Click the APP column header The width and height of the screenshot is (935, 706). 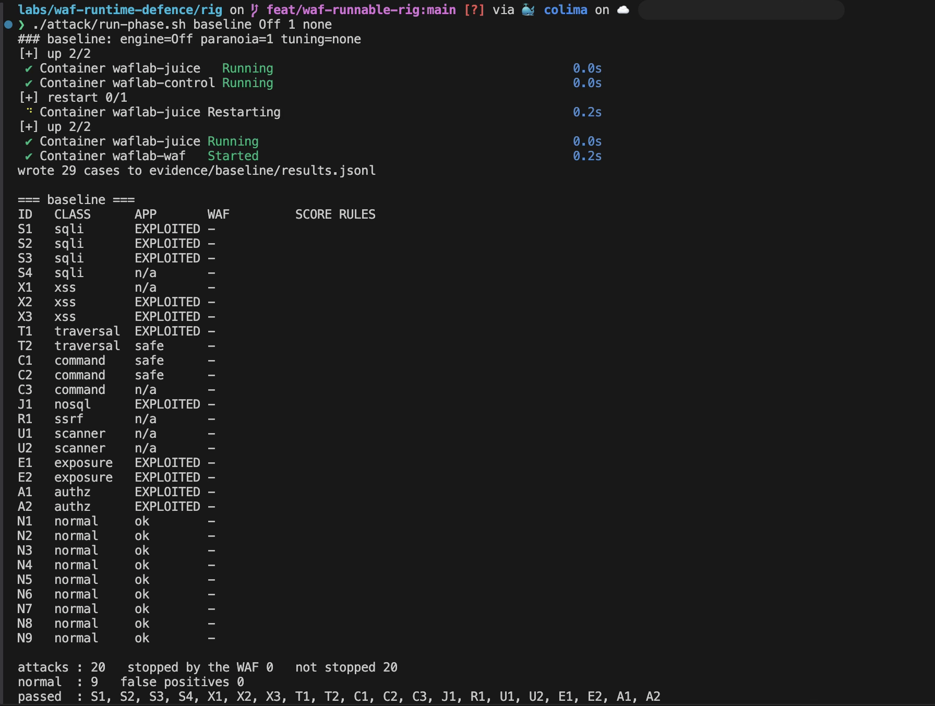146,214
